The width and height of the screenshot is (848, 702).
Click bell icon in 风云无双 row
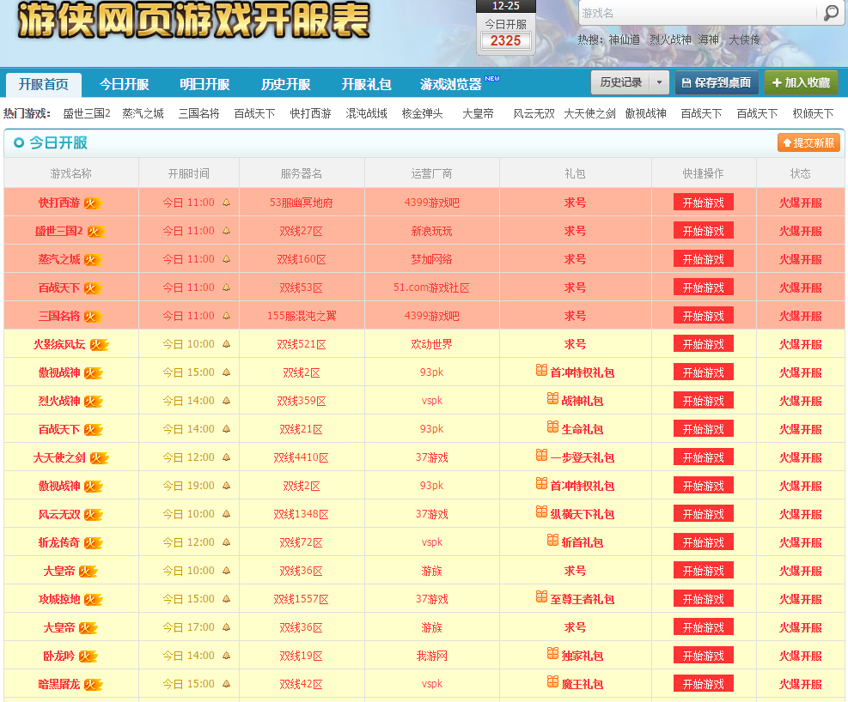(226, 513)
